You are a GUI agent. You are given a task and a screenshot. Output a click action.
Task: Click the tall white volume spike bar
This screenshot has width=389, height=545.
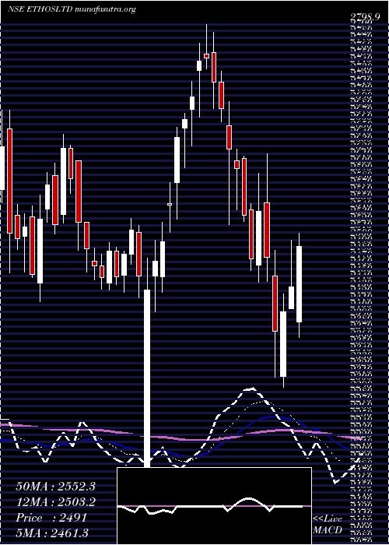click(x=147, y=378)
